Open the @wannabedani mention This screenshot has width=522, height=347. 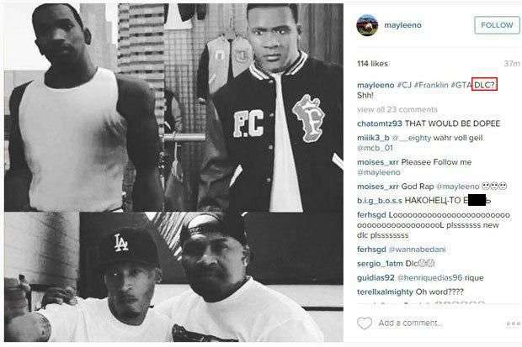point(417,250)
